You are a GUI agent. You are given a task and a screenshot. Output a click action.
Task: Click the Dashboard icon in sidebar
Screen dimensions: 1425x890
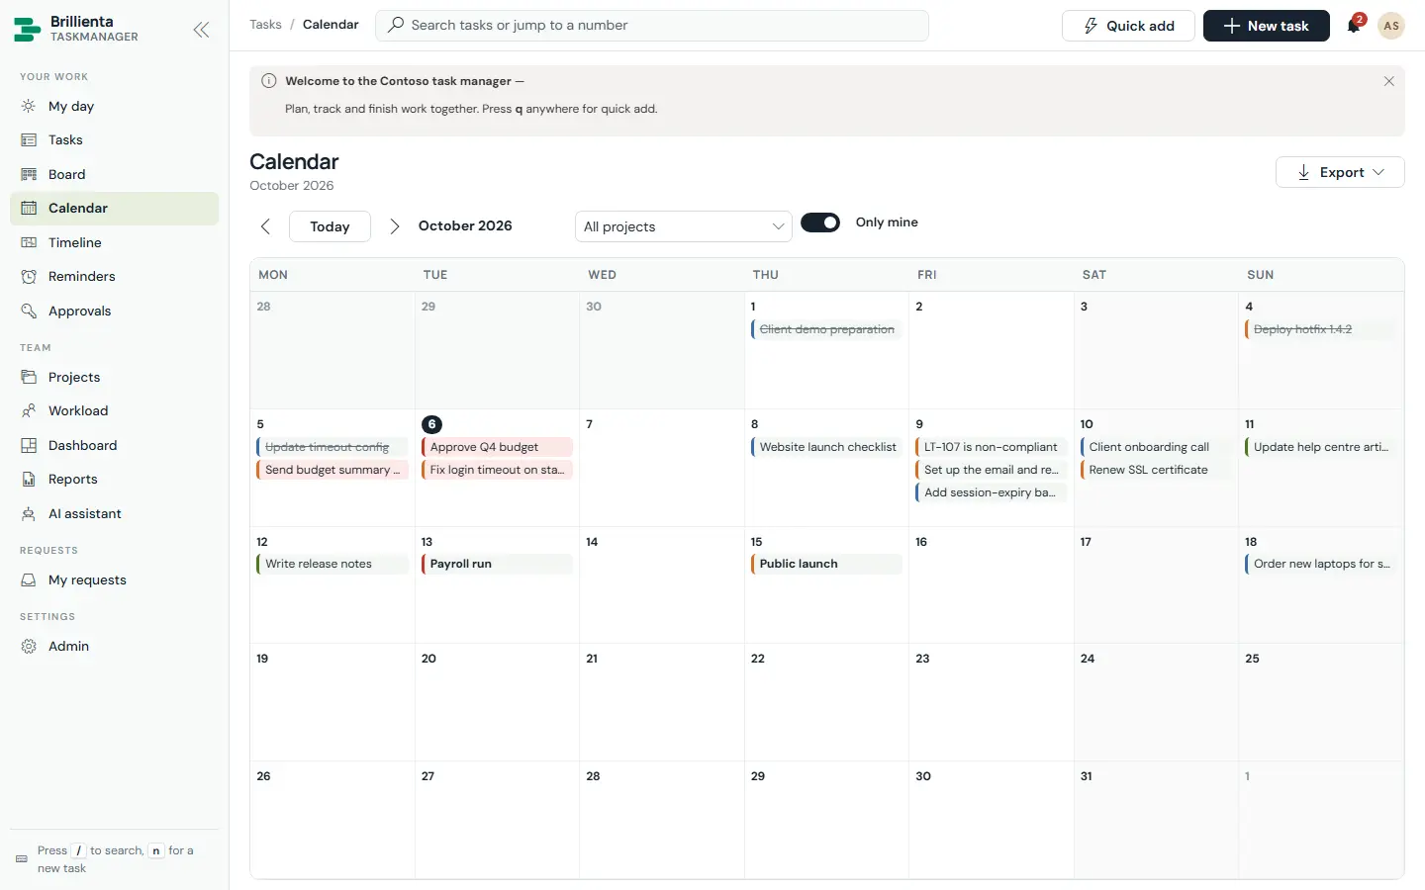coord(29,446)
